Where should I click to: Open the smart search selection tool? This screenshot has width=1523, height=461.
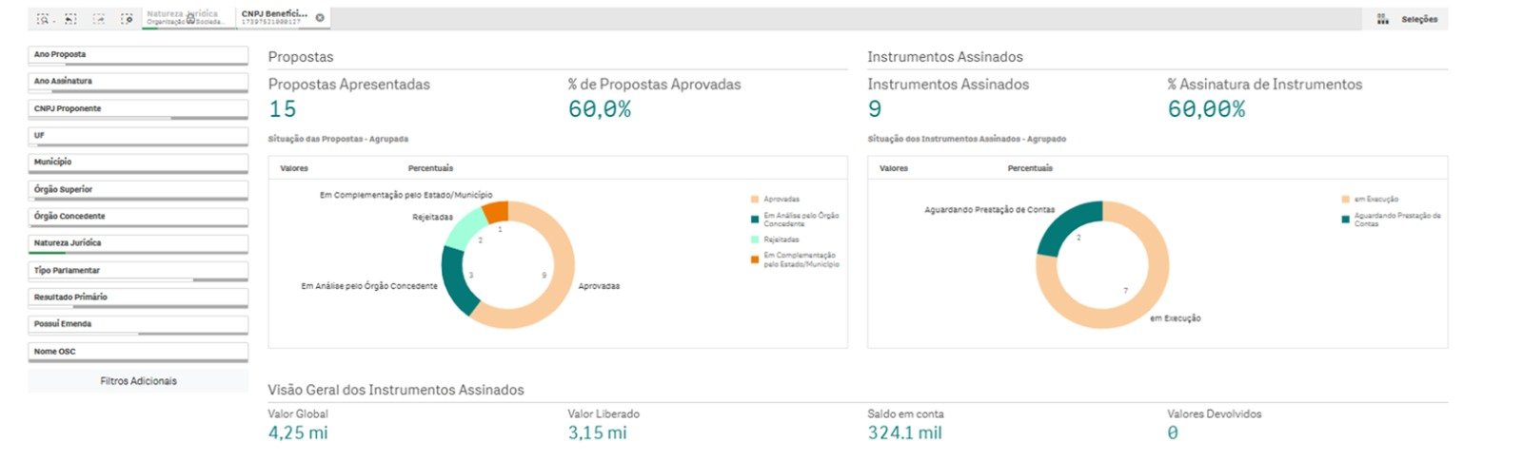click(43, 18)
